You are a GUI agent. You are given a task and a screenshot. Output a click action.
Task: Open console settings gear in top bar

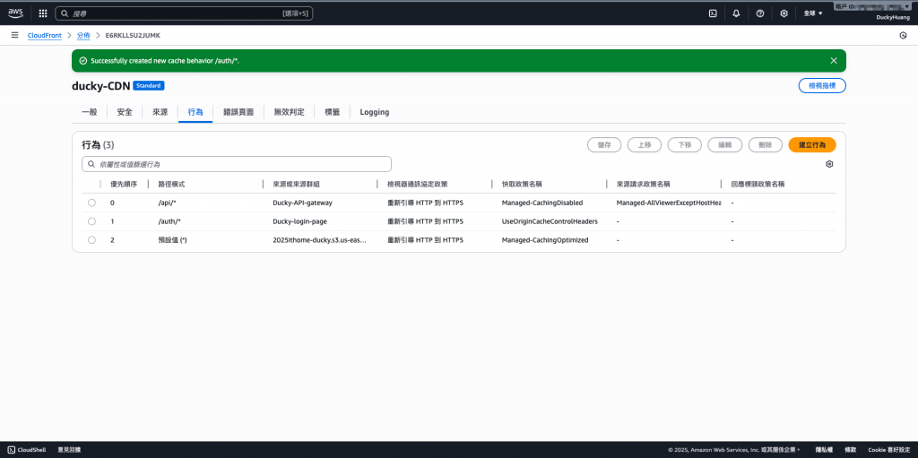point(784,13)
